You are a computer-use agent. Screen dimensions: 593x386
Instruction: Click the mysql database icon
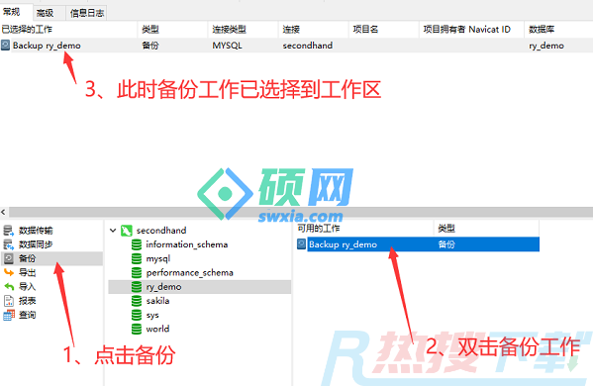[x=137, y=258]
